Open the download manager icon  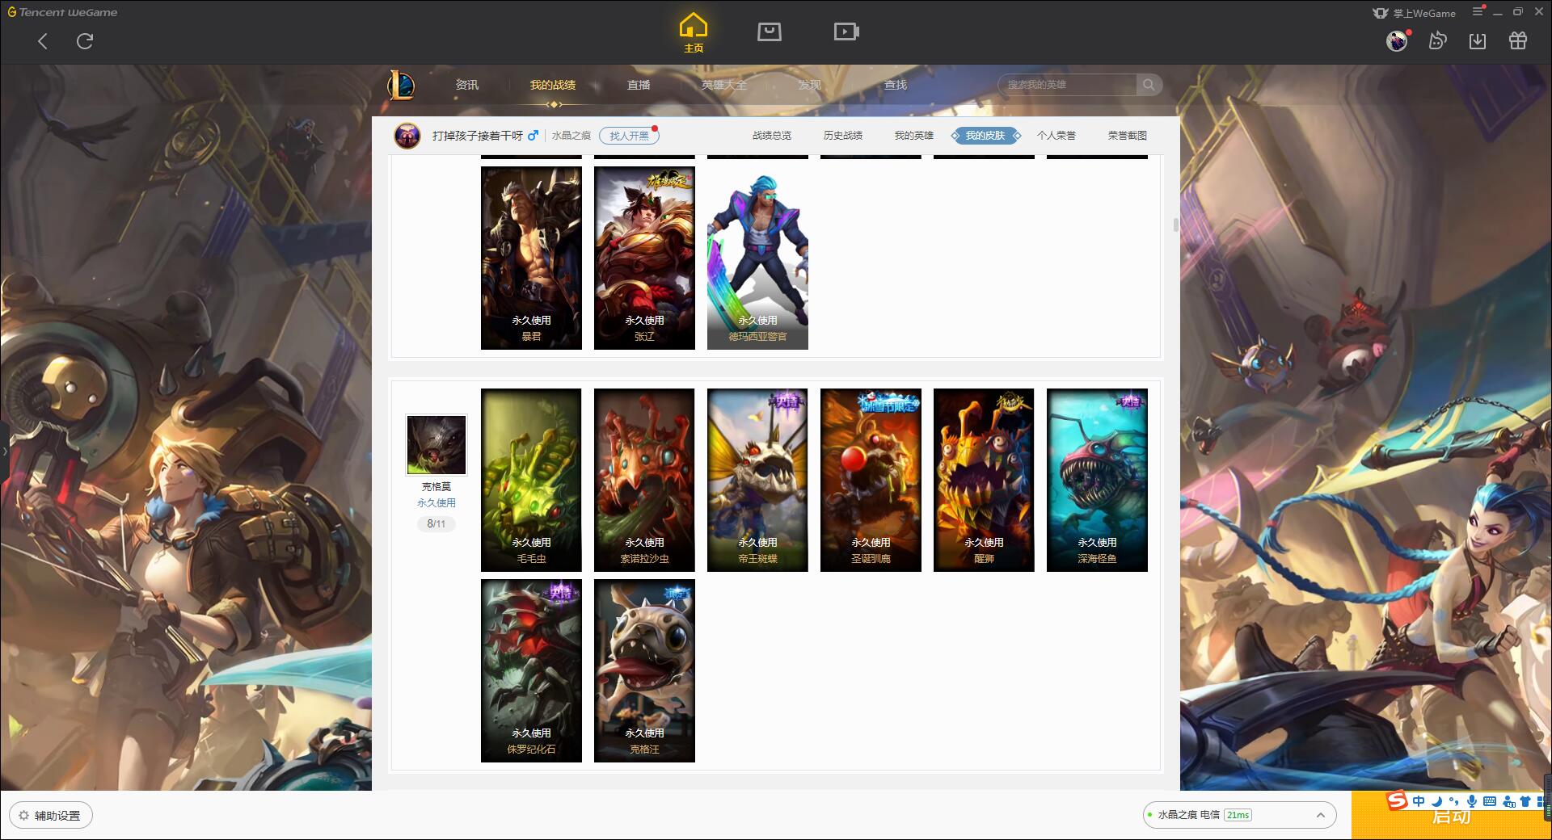[x=1478, y=40]
